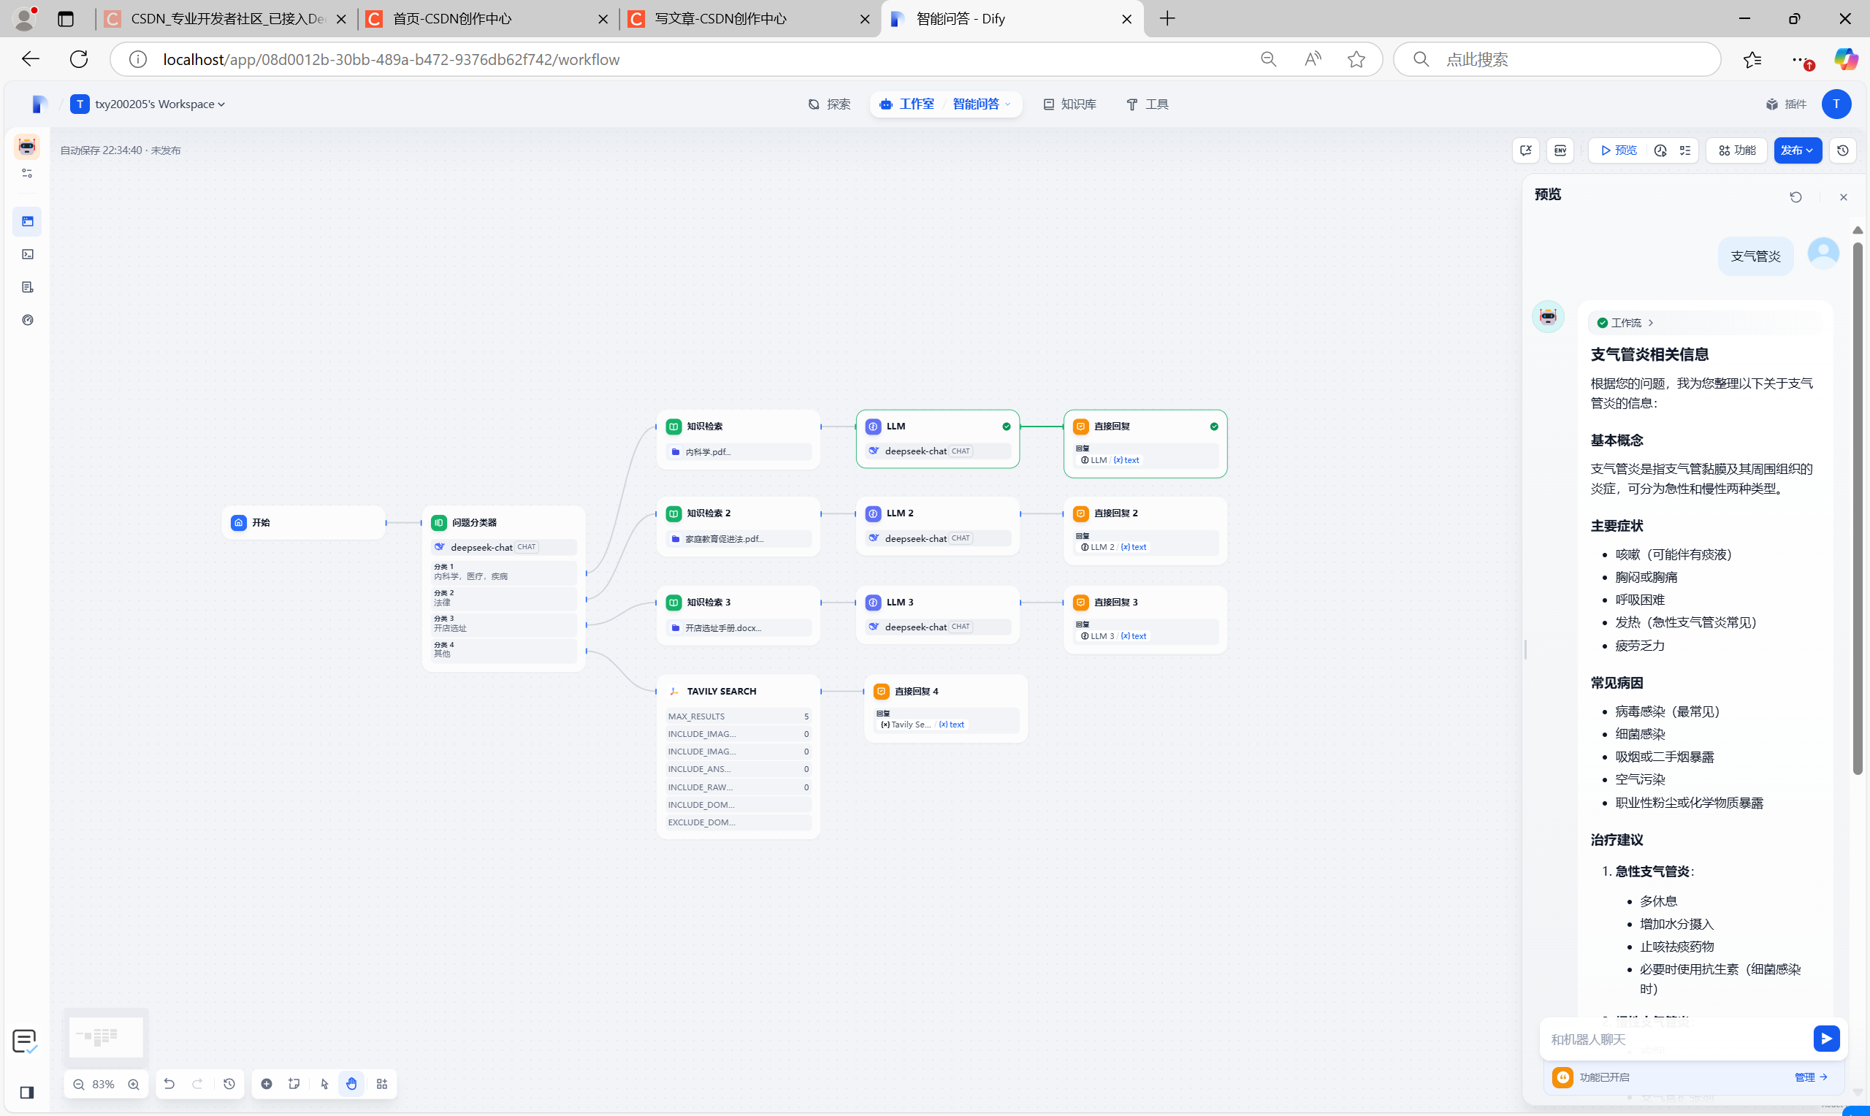1870x1116 pixels.
Task: Click the undo arrow in bottom toolbar
Action: click(x=169, y=1084)
